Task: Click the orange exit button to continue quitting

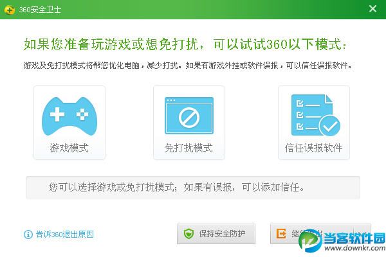Action: coord(320,234)
